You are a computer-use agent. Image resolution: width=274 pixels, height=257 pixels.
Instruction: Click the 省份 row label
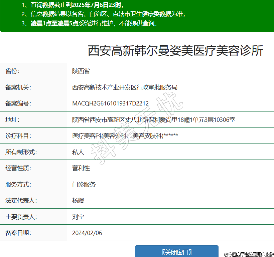click(x=13, y=71)
